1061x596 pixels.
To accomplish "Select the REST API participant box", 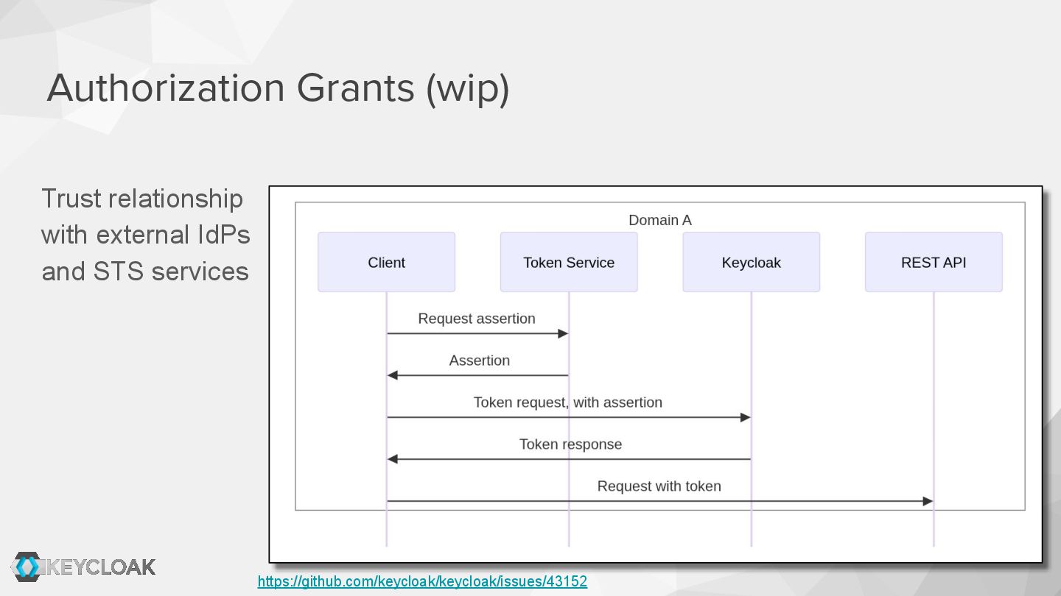I will coord(934,262).
